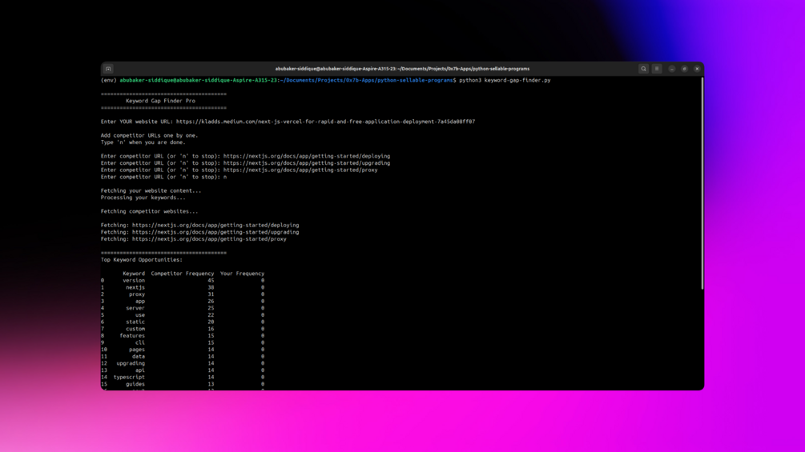Click the 'Keyword' column header
This screenshot has height=452, width=805.
(134, 274)
